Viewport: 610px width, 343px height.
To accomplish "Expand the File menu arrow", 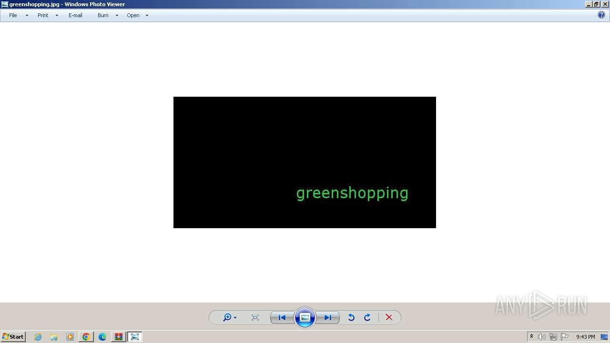I will [27, 15].
